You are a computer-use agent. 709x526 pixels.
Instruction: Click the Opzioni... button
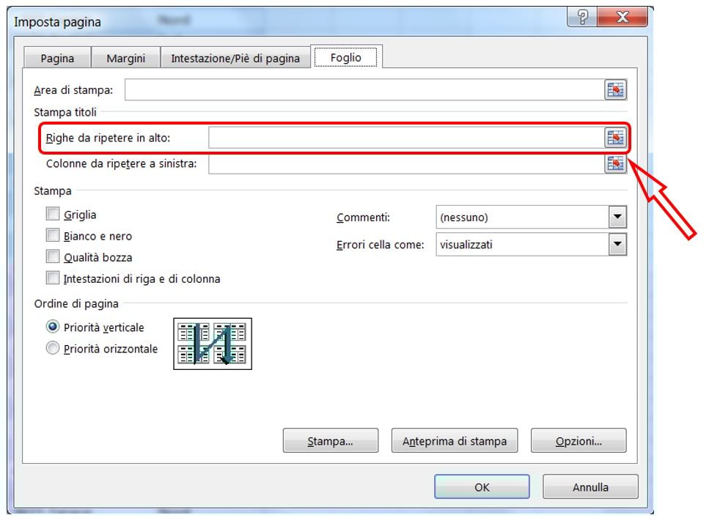[578, 440]
